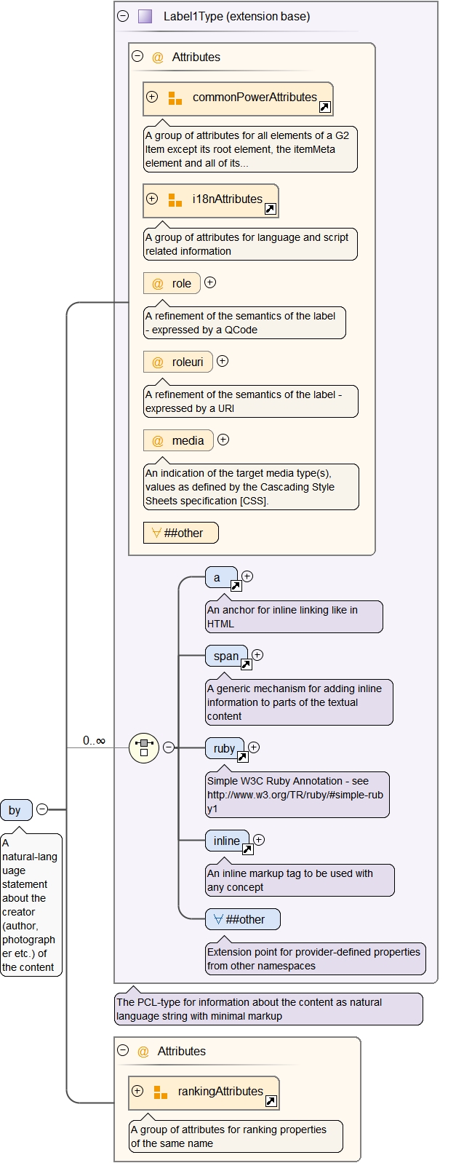Expand the media attribute
The height and width of the screenshot is (1163, 456).
[223, 440]
